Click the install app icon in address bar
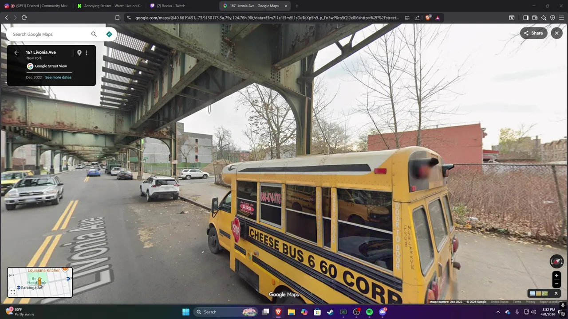The width and height of the screenshot is (568, 319). click(x=407, y=18)
